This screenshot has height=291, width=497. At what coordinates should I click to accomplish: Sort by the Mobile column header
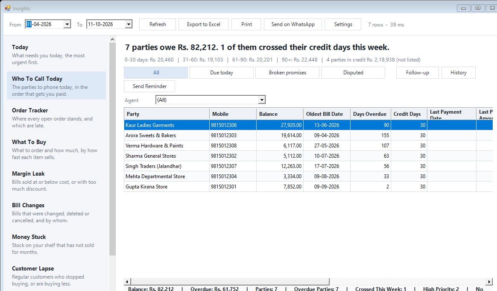(x=233, y=114)
